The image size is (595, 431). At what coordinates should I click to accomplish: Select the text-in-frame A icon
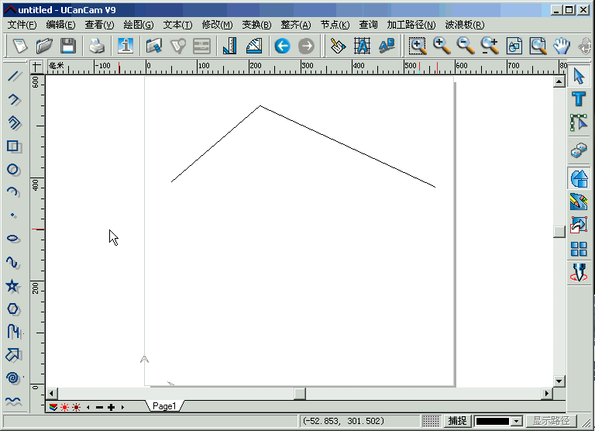(363, 46)
